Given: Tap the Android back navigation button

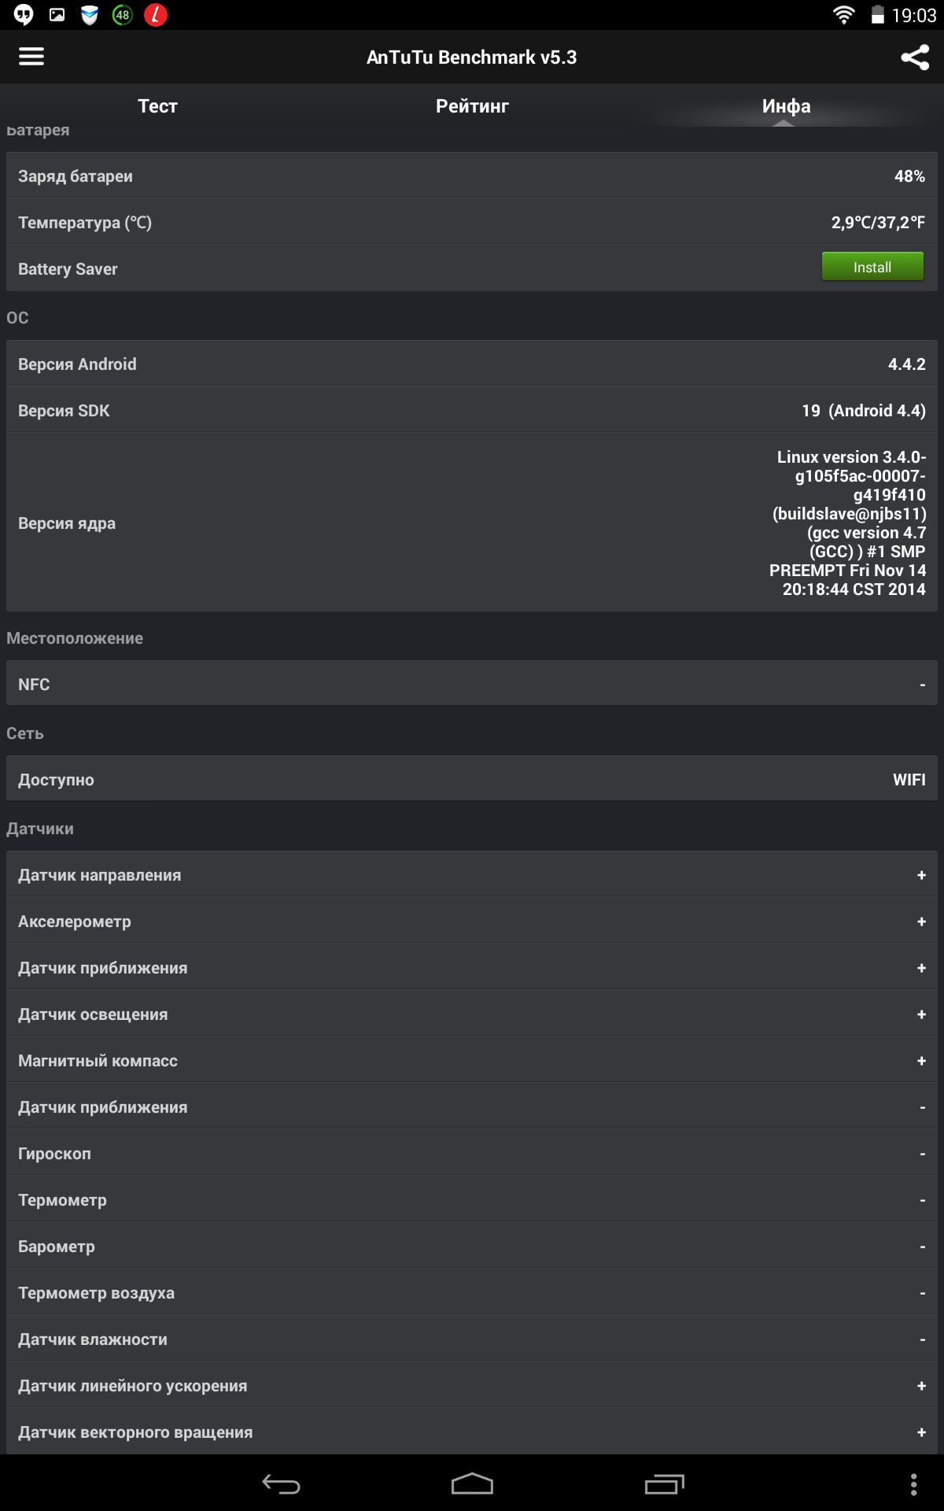Looking at the screenshot, I should point(281,1484).
